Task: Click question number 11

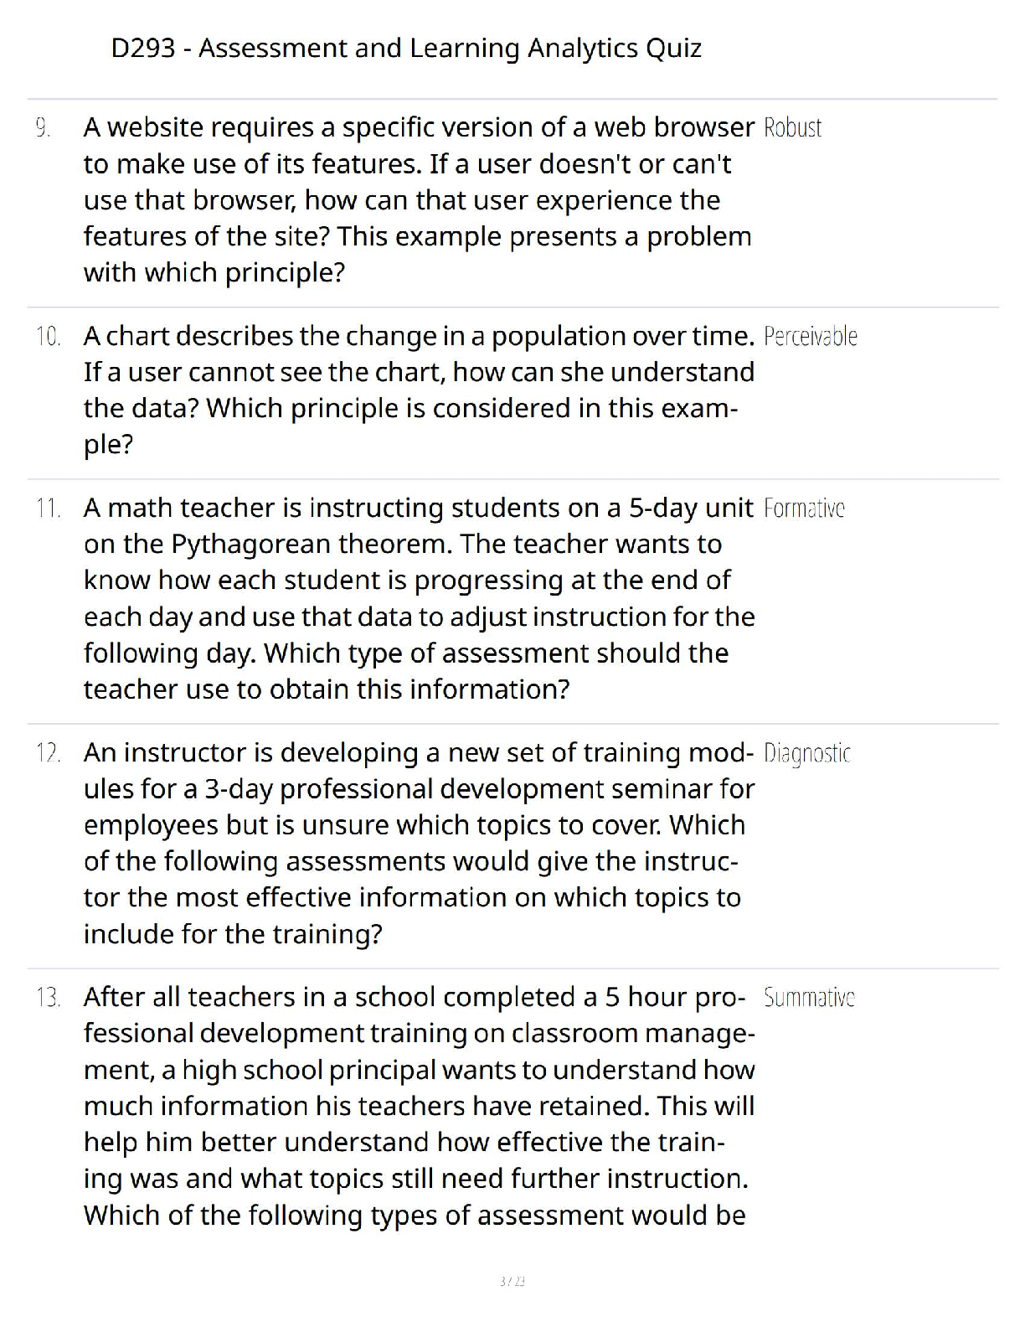Action: pos(48,509)
